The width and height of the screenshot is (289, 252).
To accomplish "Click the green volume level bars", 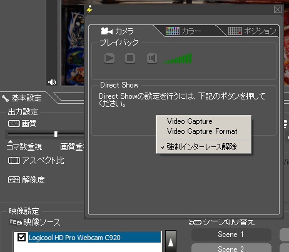I will (178, 59).
